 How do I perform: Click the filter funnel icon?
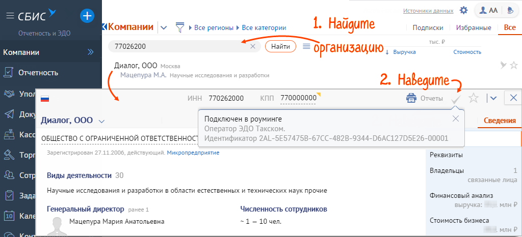(x=179, y=27)
